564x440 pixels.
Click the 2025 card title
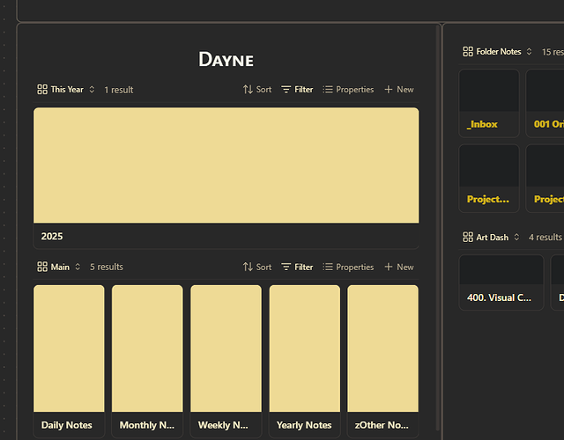click(52, 237)
